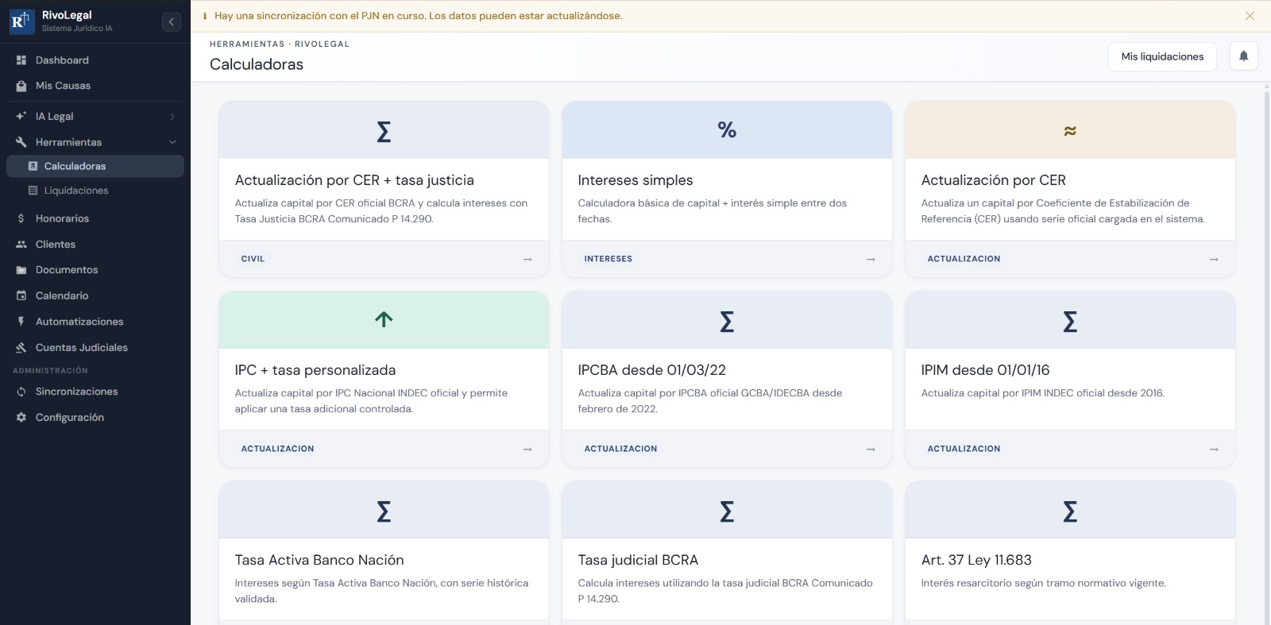The image size is (1271, 625).
Task: Go to Dashboard in sidebar
Action: 95,60
